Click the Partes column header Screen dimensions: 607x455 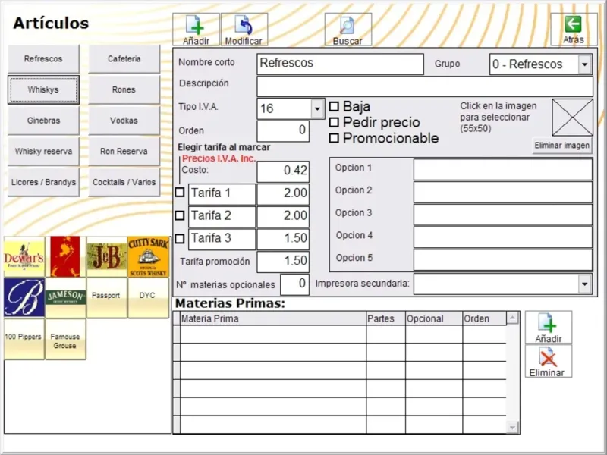[x=385, y=318]
